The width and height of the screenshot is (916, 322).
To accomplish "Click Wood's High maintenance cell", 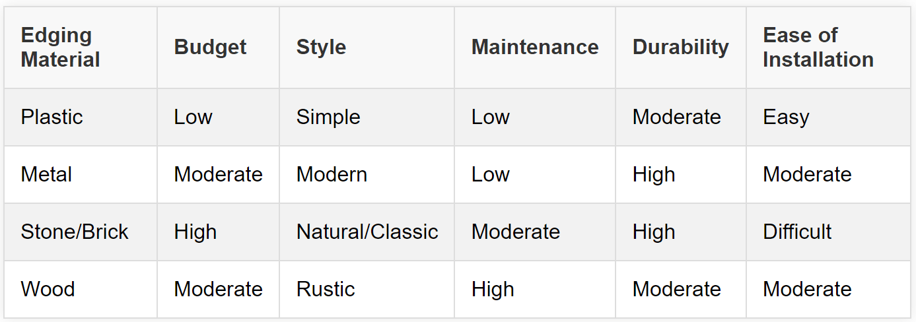I will (x=493, y=290).
